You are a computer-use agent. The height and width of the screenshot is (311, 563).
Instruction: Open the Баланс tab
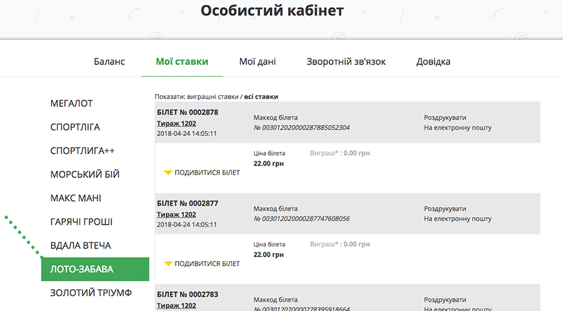109,62
